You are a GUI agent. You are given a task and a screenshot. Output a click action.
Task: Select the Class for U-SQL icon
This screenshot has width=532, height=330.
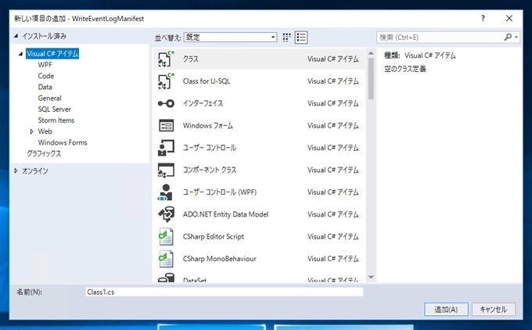click(x=166, y=81)
